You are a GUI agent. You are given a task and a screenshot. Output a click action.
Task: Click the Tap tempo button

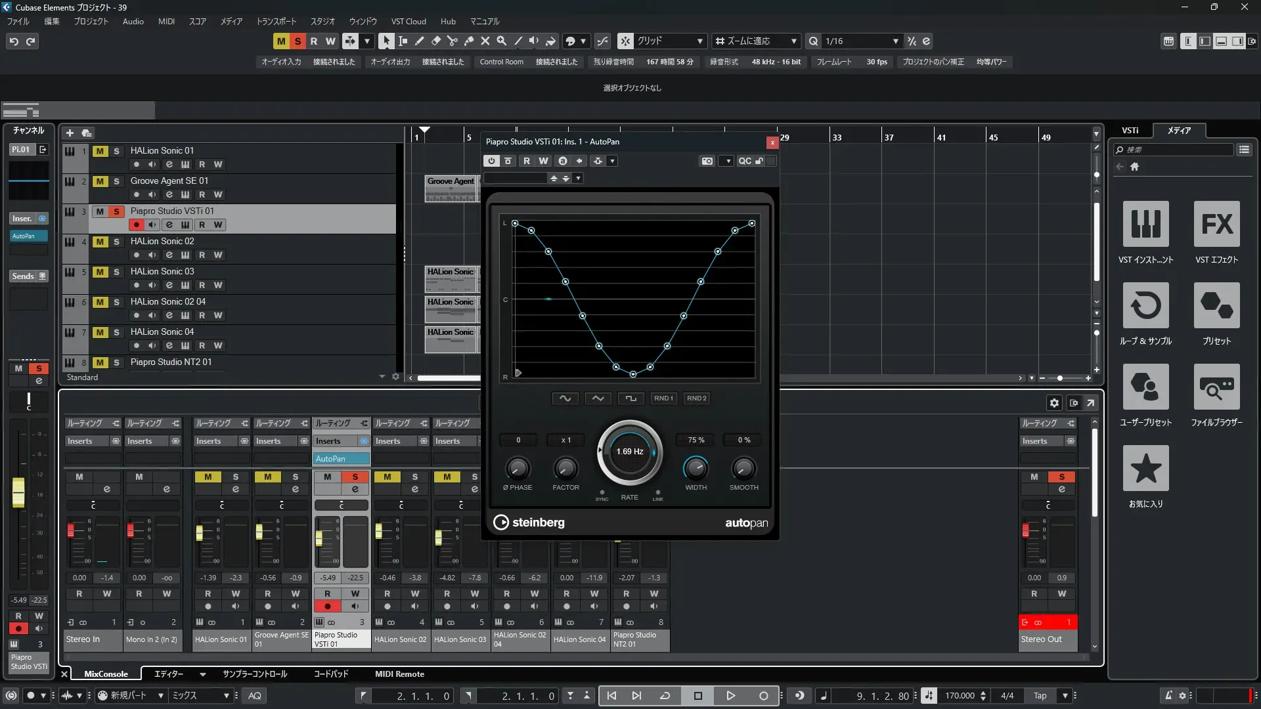(1040, 696)
